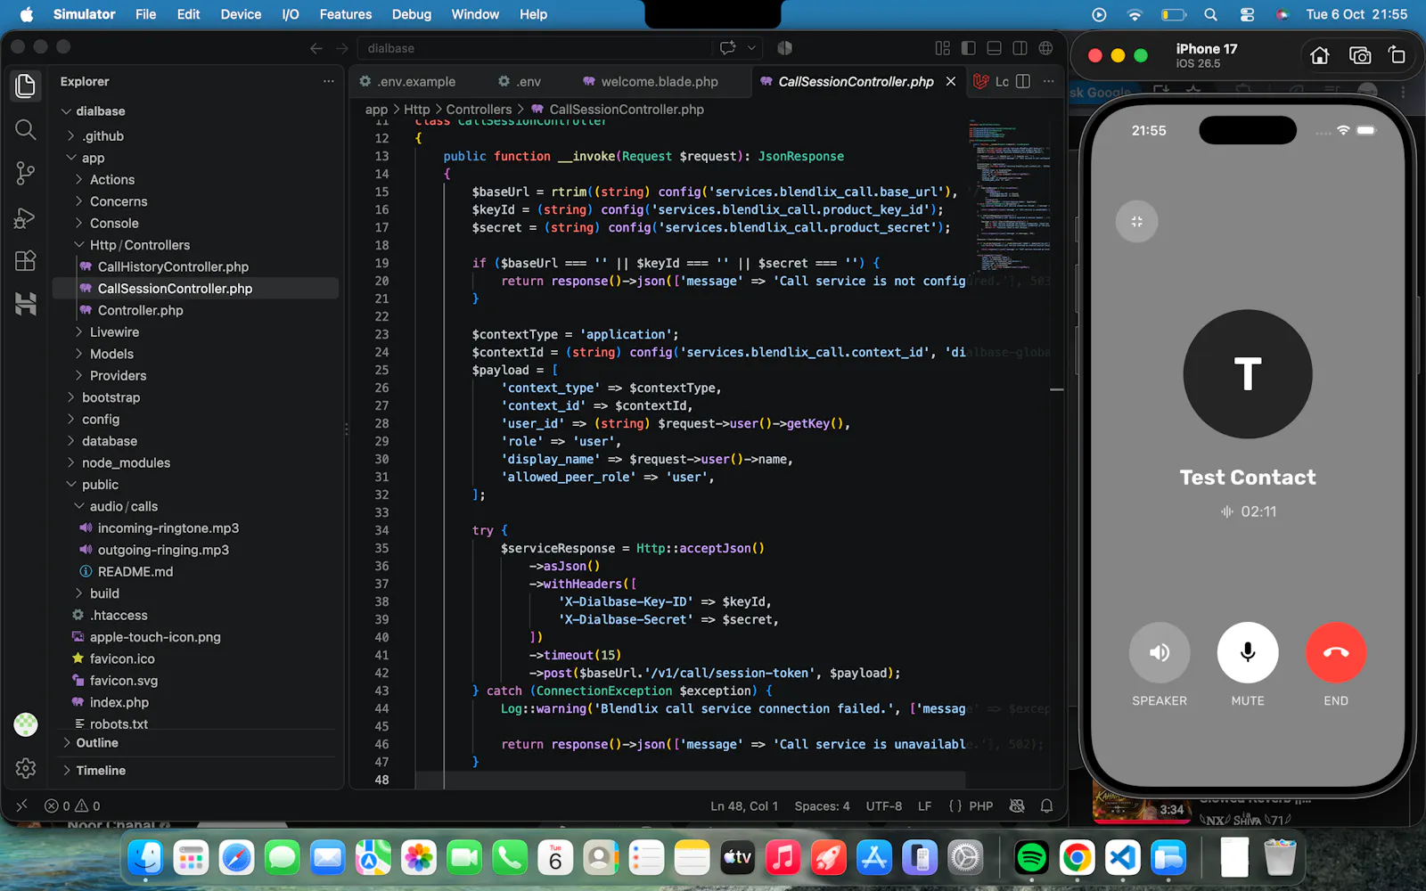Open the Explorer panel ellipsis menu

click(329, 81)
